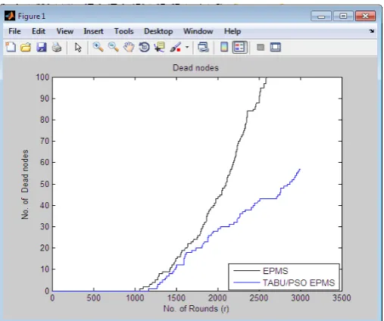Select the EPMS legend entry

coord(275,271)
